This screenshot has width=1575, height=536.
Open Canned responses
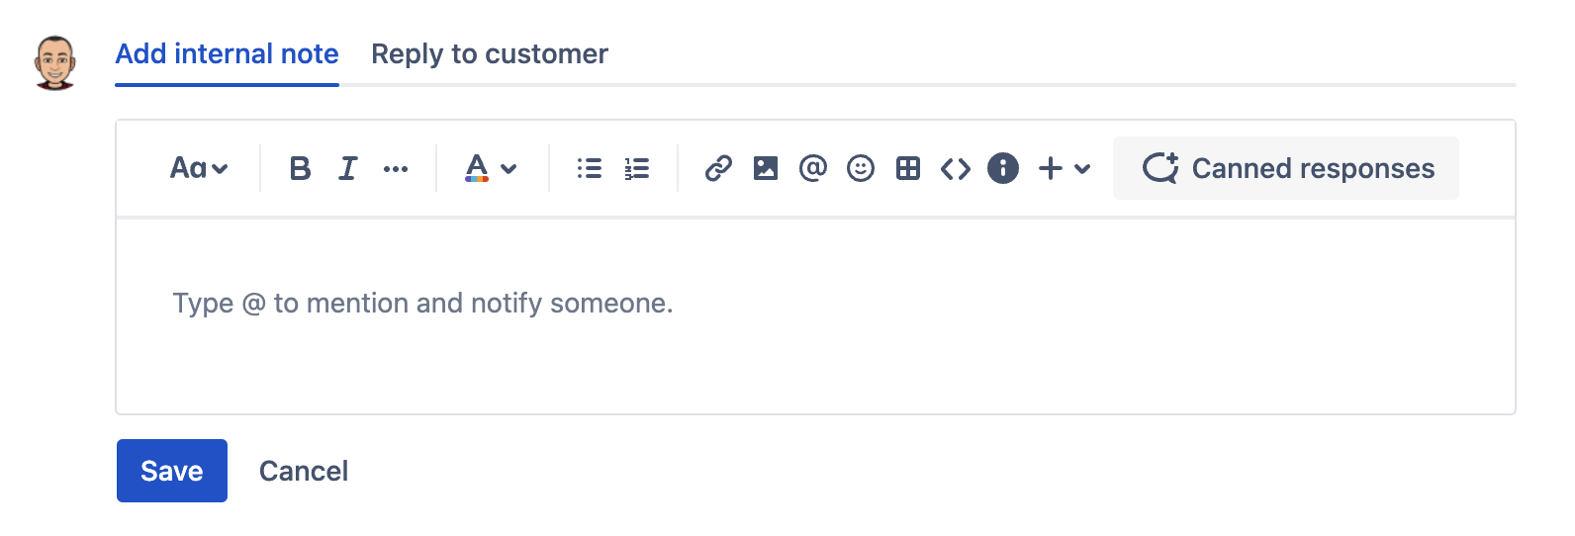[1286, 169]
